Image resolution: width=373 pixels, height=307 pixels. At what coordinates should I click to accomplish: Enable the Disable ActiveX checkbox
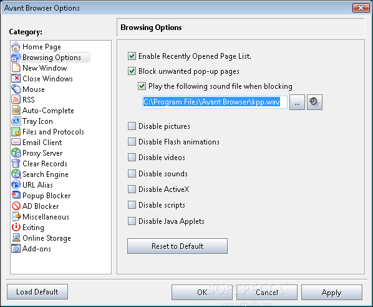(132, 189)
